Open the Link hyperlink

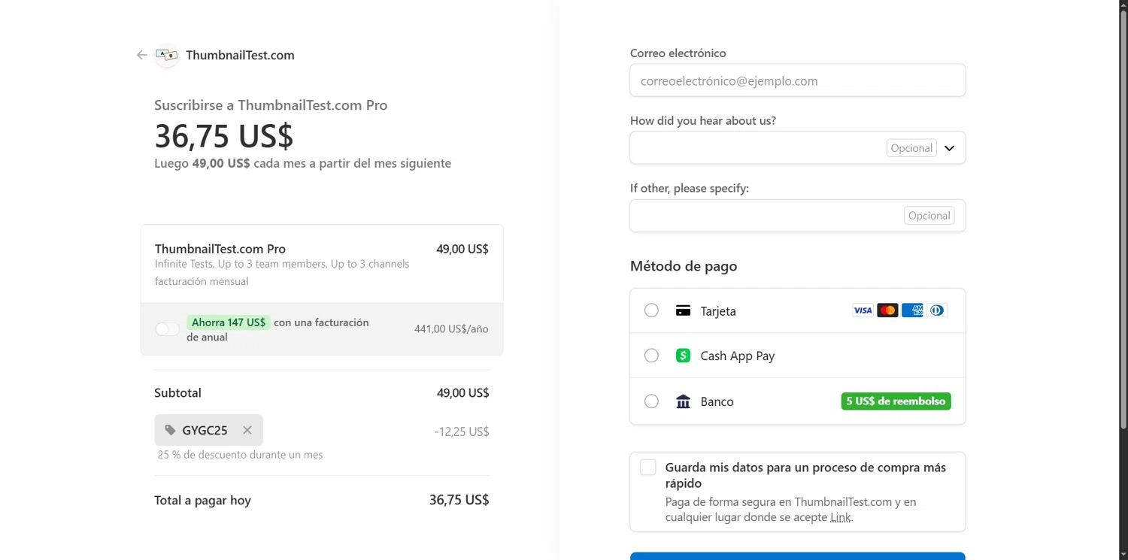pos(840,517)
